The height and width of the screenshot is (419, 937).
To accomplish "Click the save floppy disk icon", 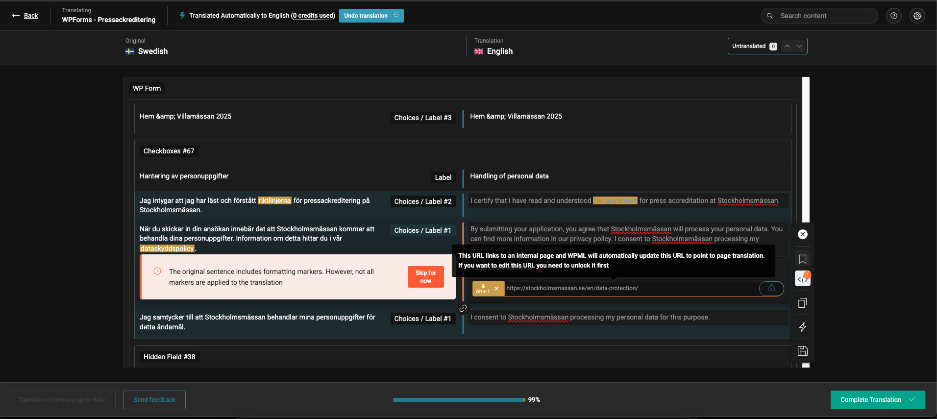I will click(x=803, y=351).
